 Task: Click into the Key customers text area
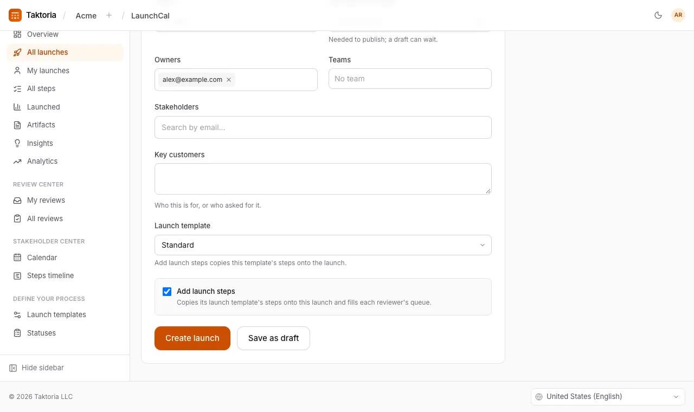coord(323,179)
